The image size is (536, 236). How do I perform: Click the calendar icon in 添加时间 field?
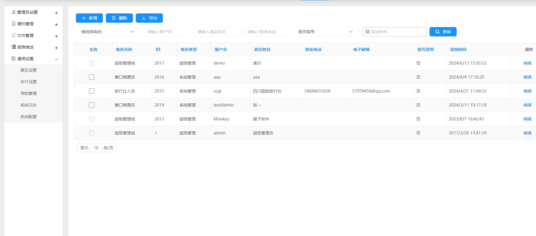click(x=368, y=32)
